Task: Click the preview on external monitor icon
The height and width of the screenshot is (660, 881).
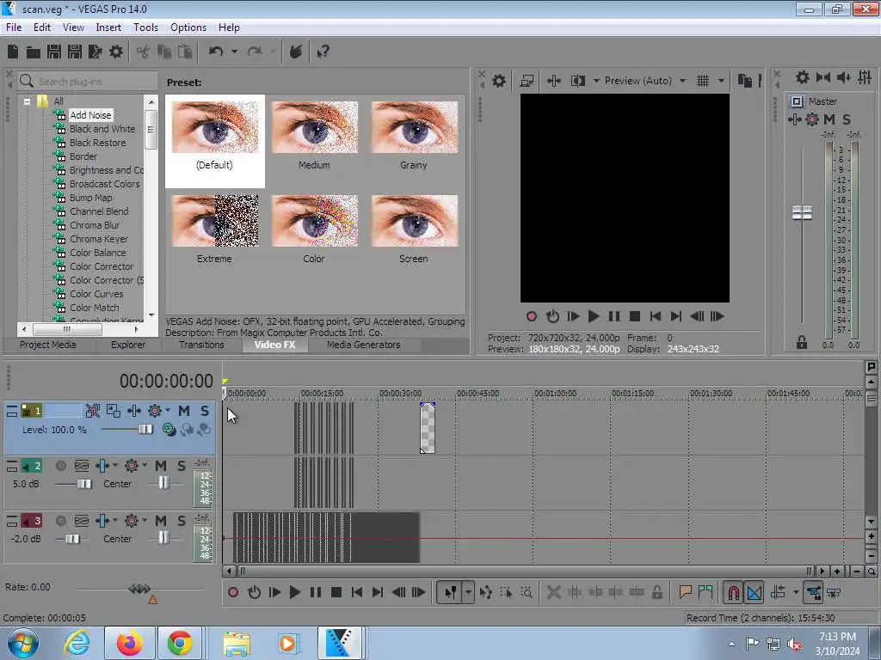Action: (x=527, y=81)
